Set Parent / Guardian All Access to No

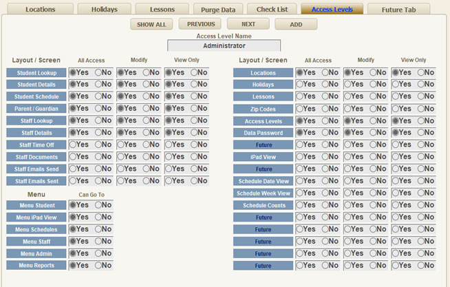[98, 108]
